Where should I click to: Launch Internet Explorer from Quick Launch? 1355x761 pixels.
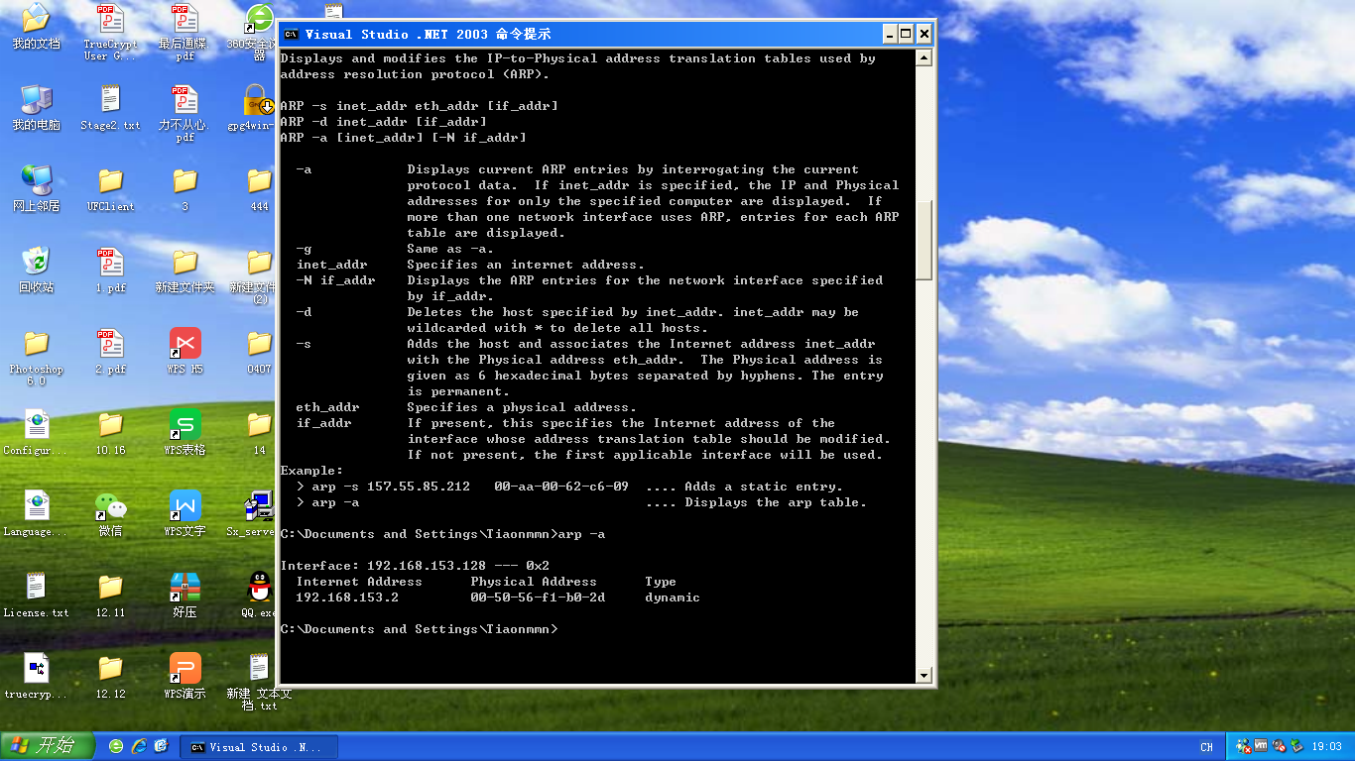[x=139, y=746]
